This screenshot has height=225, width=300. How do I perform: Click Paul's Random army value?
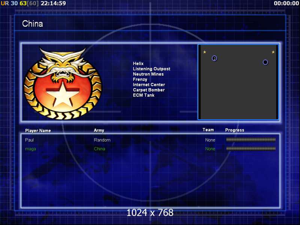point(102,140)
